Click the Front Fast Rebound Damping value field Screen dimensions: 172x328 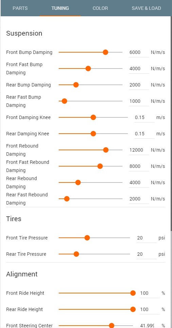(x=139, y=167)
